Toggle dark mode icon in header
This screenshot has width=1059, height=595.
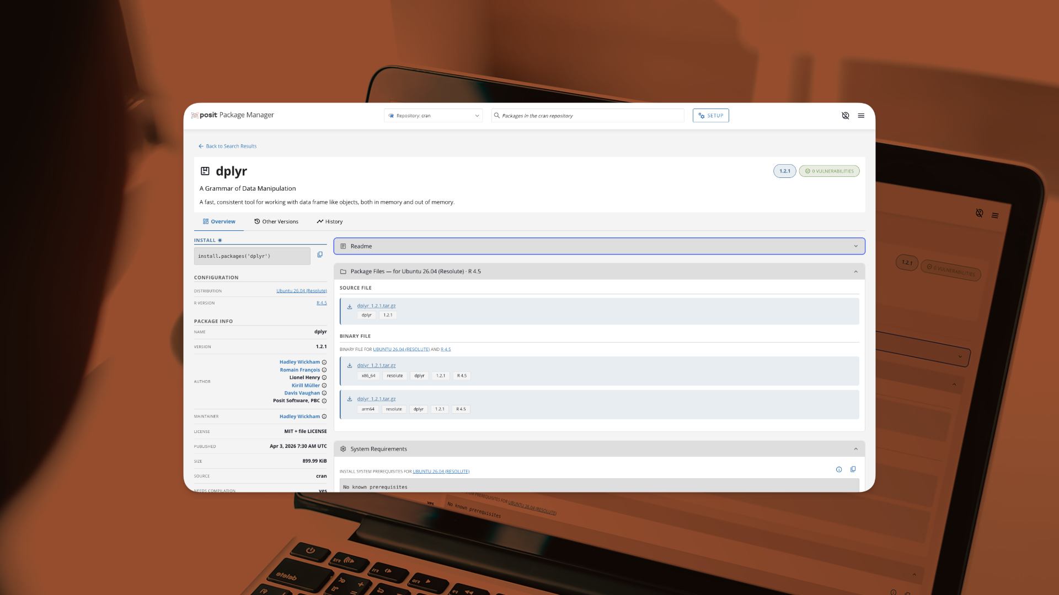click(x=845, y=116)
